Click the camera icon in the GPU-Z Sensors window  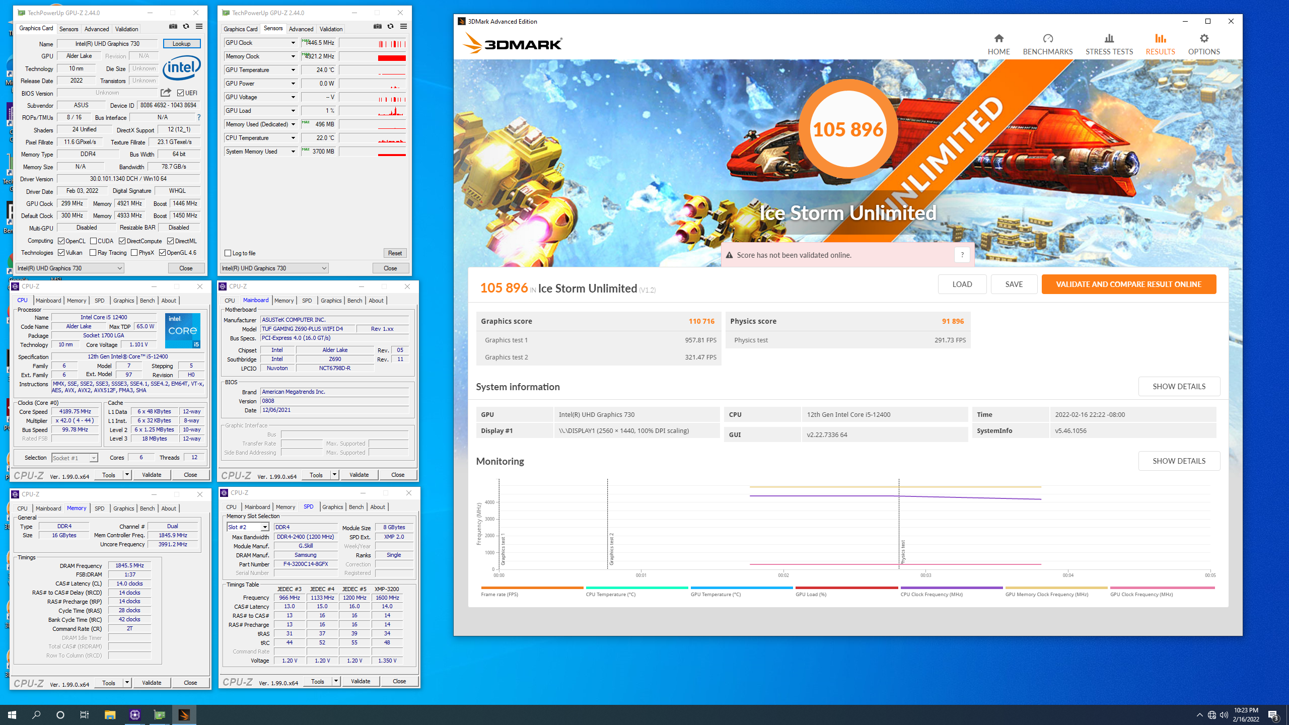tap(378, 27)
